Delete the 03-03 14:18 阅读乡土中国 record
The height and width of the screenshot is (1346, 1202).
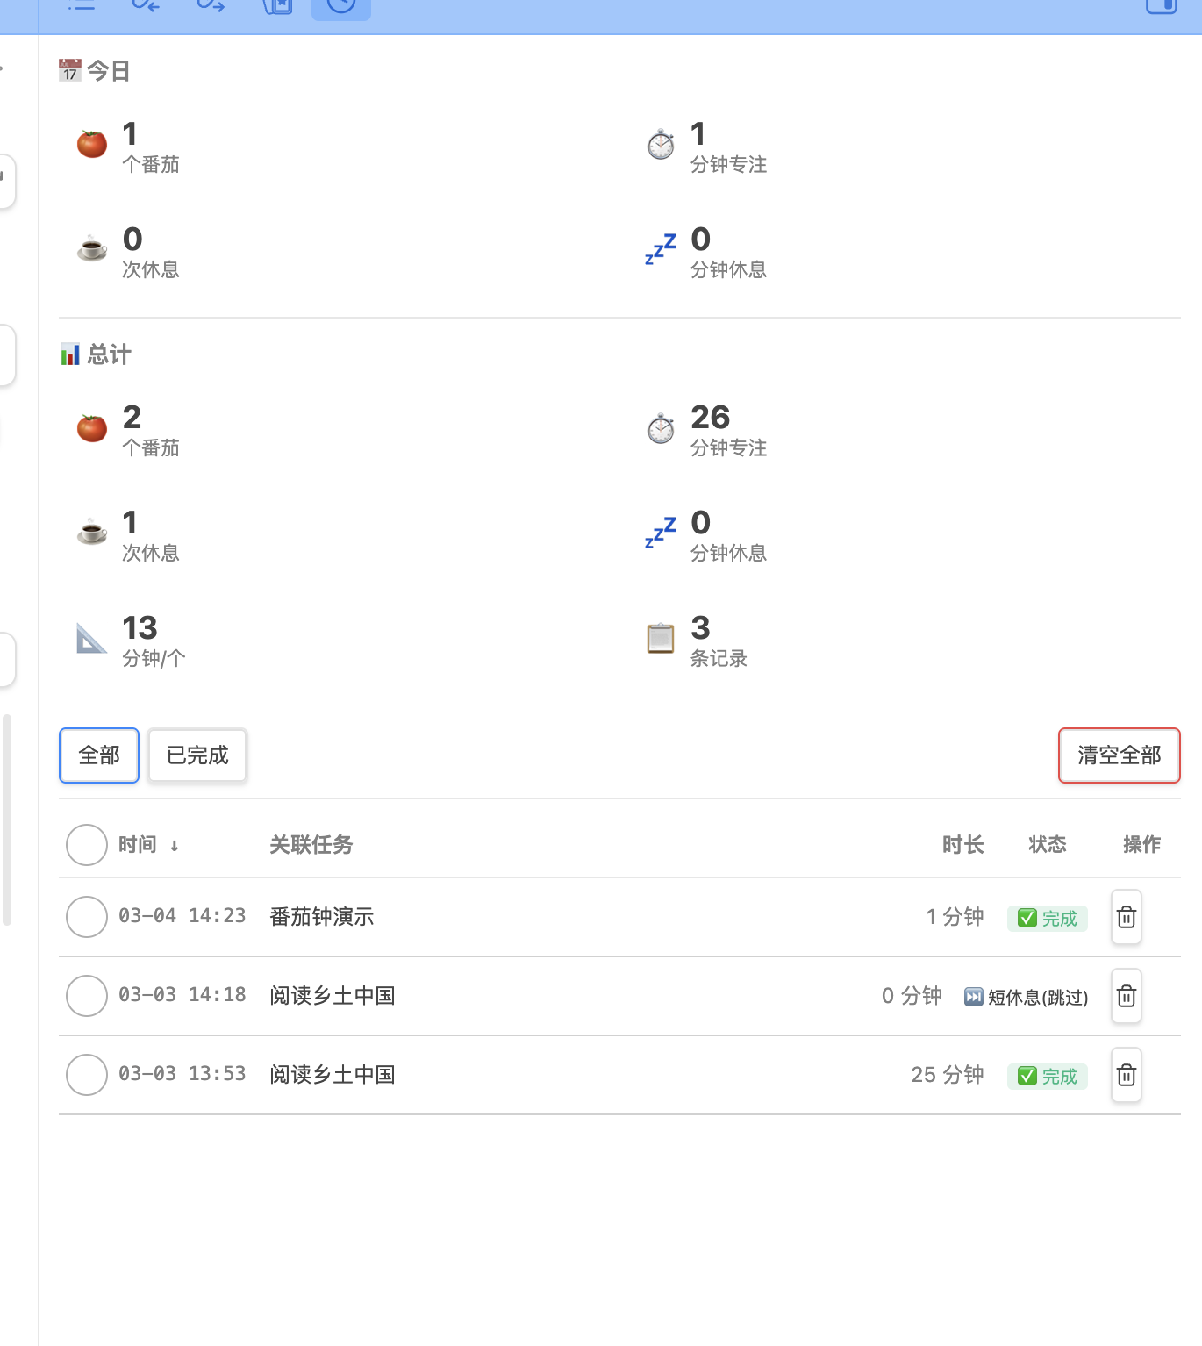coord(1126,996)
